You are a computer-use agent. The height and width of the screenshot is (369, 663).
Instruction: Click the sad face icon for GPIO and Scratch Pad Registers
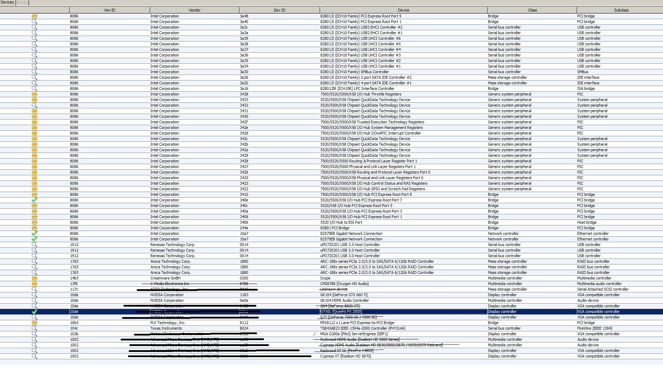35,189
